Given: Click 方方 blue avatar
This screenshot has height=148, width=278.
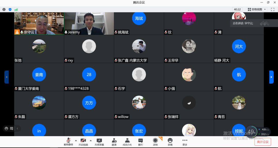Looking at the screenshot, I should coord(89,103).
